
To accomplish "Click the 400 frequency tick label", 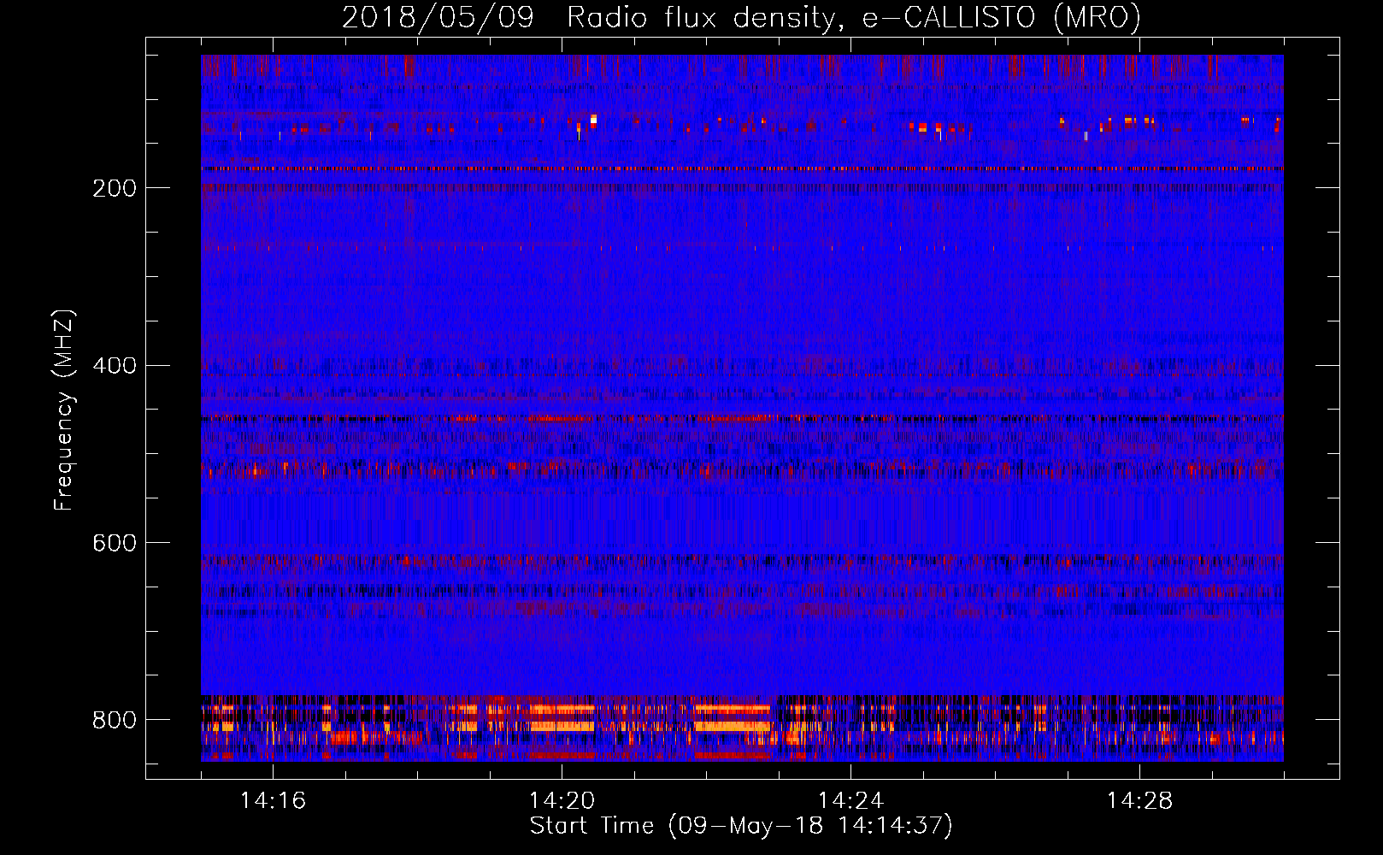I will tap(114, 366).
